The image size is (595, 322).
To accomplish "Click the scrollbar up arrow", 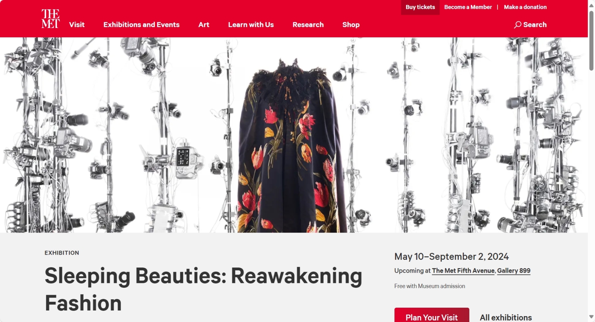I will pyautogui.click(x=591, y=5).
